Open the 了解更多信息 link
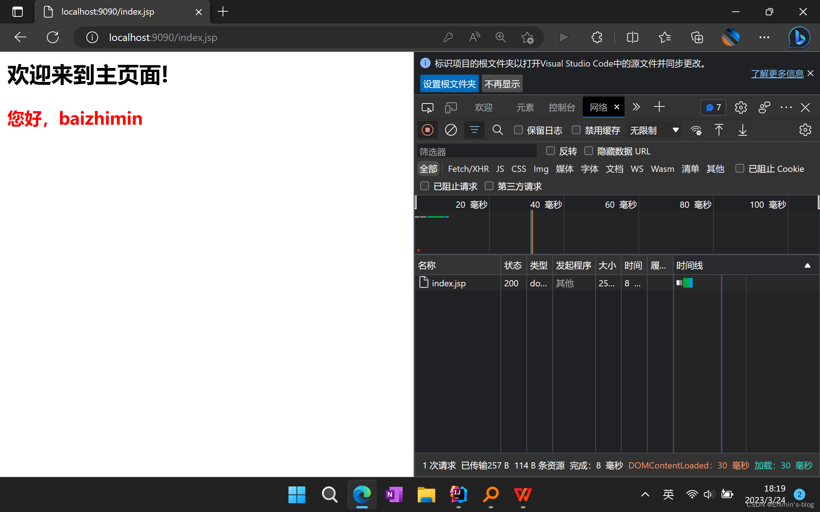Viewport: 820px width, 512px height. click(x=777, y=74)
